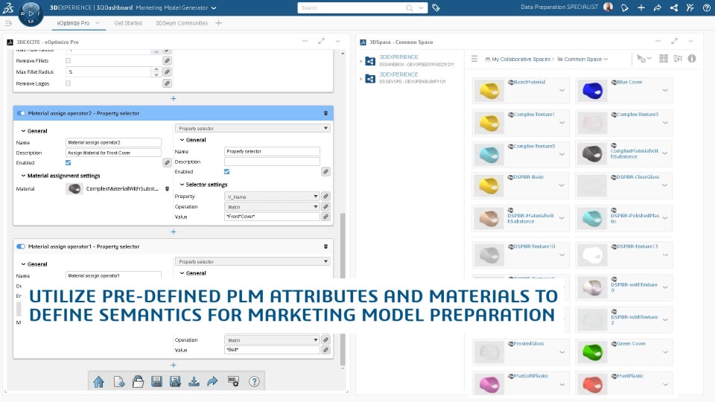Open the Operation Match dropdown in operator2
715x402 pixels.
pyautogui.click(x=272, y=207)
